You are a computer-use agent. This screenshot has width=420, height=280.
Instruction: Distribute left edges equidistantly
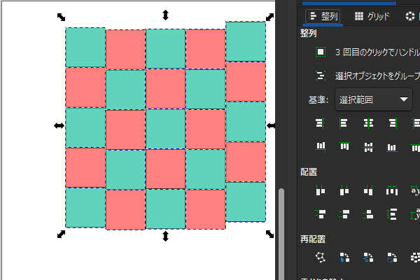pos(321,190)
